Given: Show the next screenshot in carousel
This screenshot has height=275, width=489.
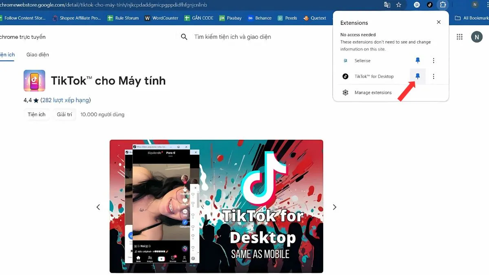Looking at the screenshot, I should [x=334, y=207].
